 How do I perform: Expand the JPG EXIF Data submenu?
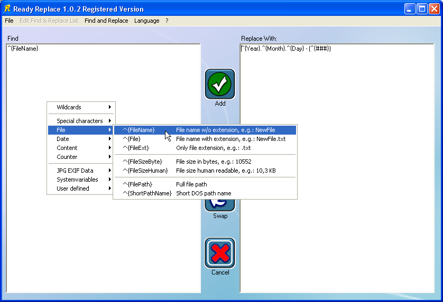[x=81, y=171]
